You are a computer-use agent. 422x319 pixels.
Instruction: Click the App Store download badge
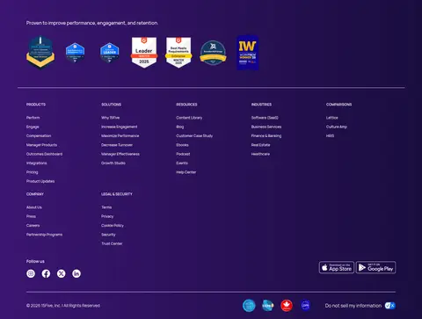337,267
